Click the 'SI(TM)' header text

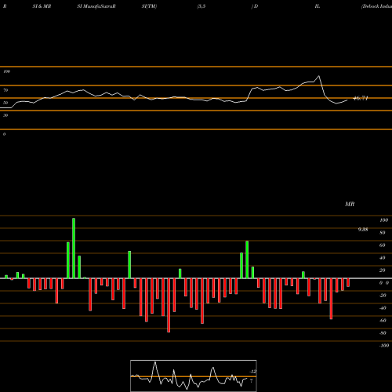pos(149,6)
